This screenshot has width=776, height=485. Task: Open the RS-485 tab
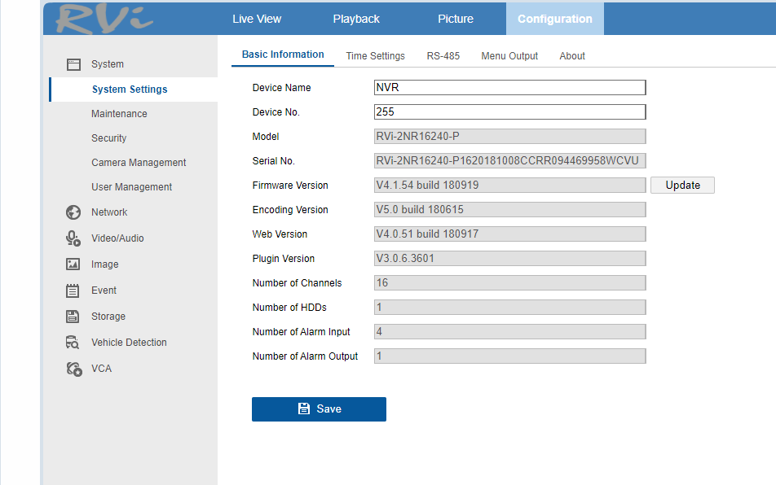tap(443, 56)
